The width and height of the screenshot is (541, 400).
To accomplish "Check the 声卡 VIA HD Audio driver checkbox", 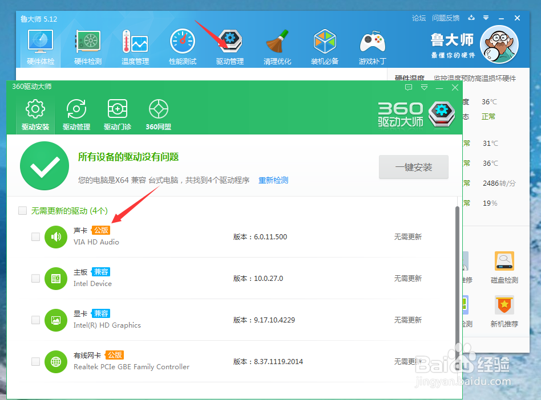I will (x=35, y=236).
